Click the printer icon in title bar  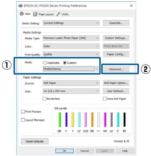21,6
